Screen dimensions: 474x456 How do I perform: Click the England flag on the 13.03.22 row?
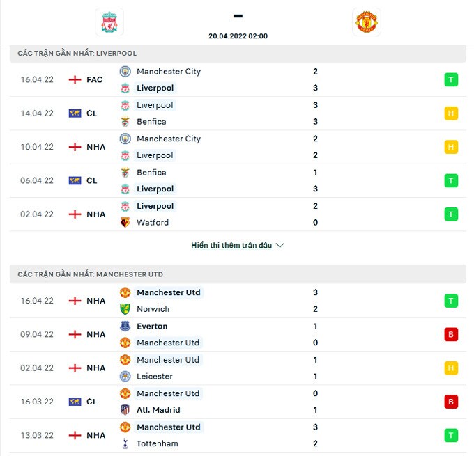click(75, 435)
